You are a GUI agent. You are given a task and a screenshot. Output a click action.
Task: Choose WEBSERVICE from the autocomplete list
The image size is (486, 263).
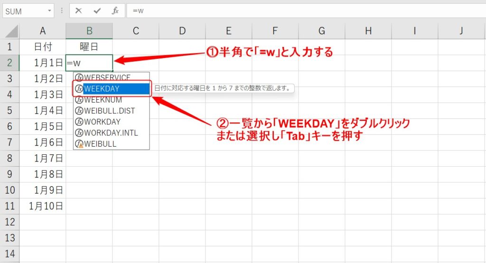point(111,76)
